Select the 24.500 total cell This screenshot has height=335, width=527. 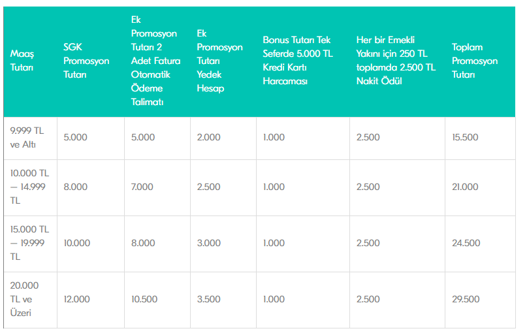[466, 243]
